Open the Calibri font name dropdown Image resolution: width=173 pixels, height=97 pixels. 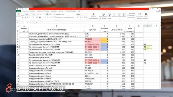pyautogui.click(x=33, y=14)
